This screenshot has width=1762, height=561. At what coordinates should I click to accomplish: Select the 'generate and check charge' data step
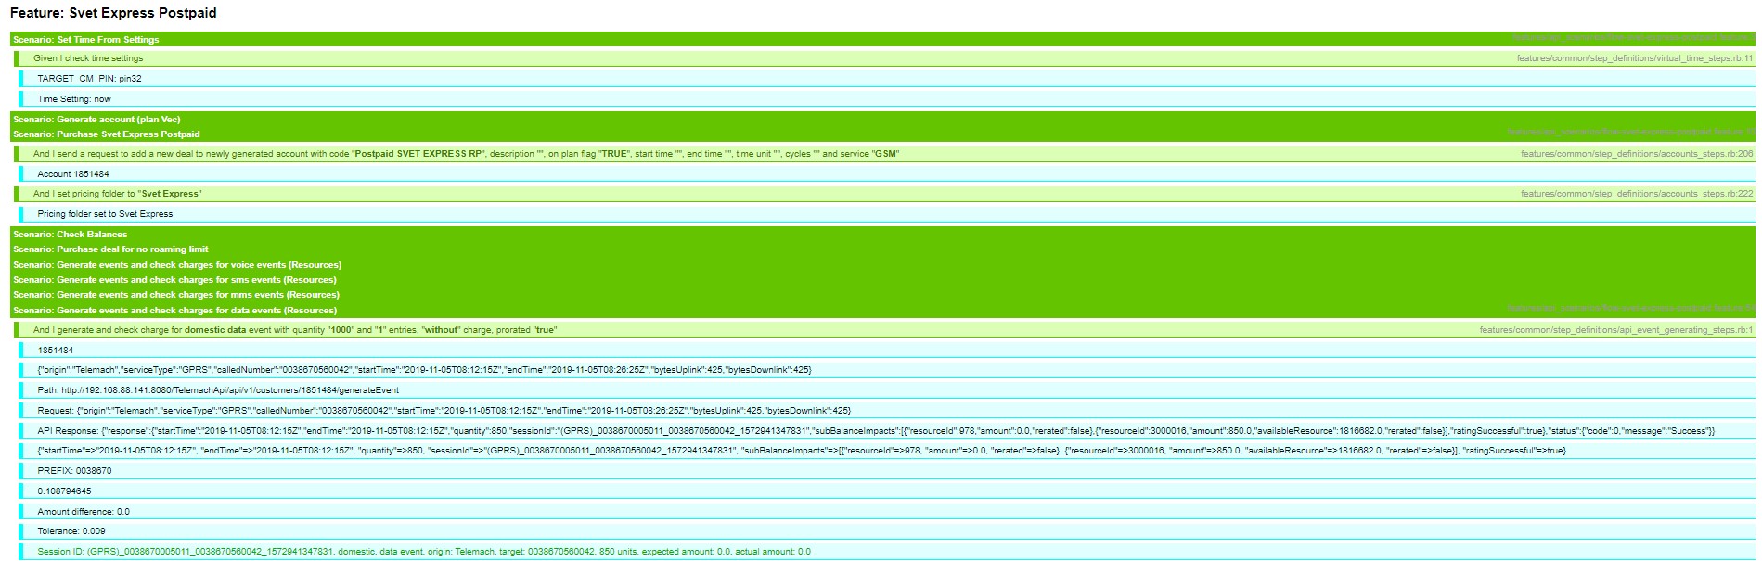tap(295, 330)
